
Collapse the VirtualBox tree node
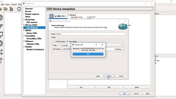tap(24, 36)
